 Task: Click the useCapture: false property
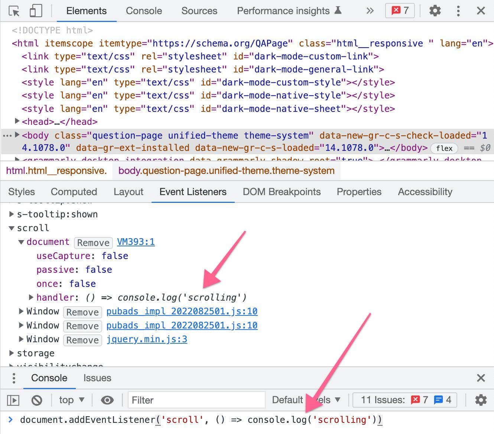coord(82,256)
